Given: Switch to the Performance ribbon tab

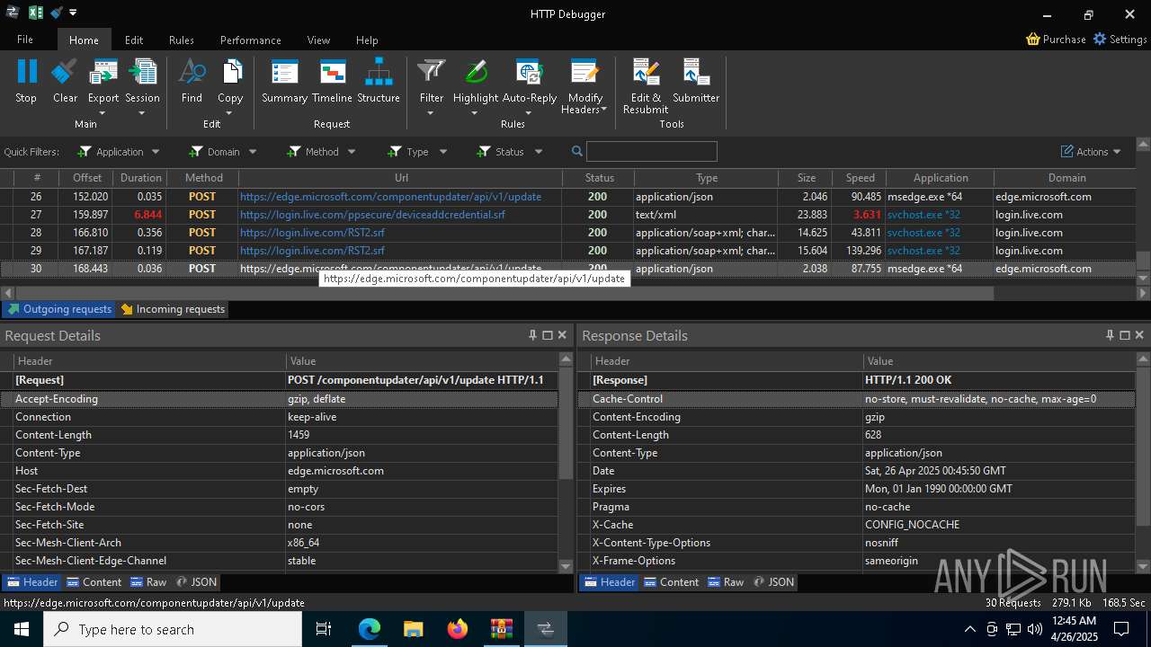Looking at the screenshot, I should point(251,40).
